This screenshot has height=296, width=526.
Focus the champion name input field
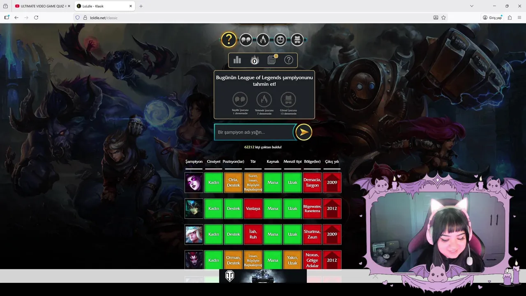(255, 132)
